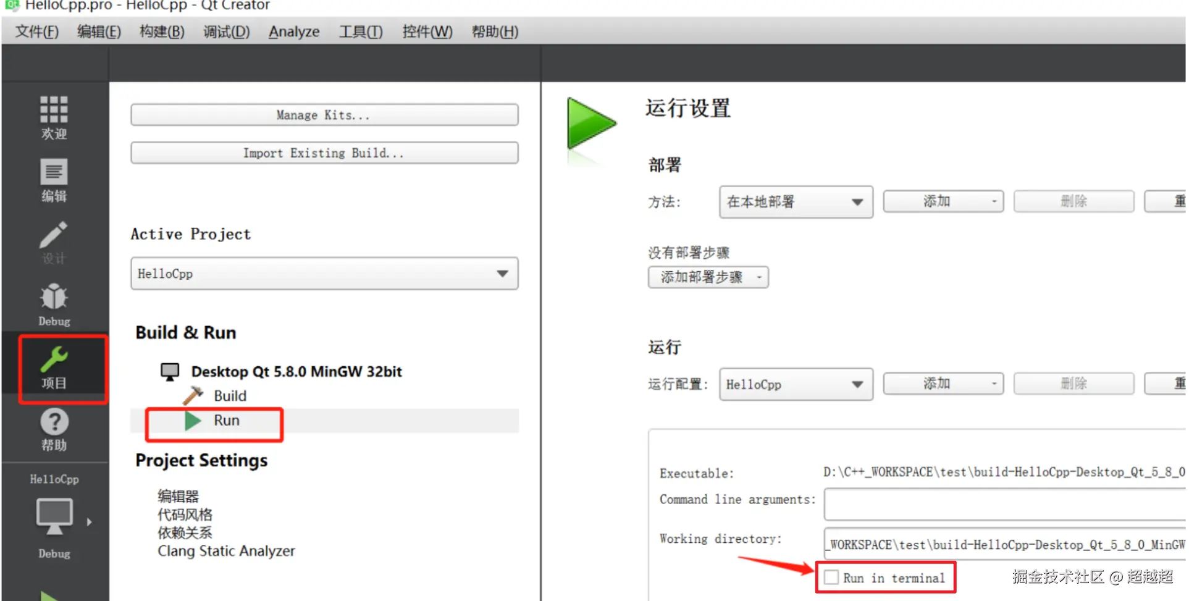Switch to Debug mode with bug icon
This screenshot has height=601, width=1189.
[x=54, y=305]
